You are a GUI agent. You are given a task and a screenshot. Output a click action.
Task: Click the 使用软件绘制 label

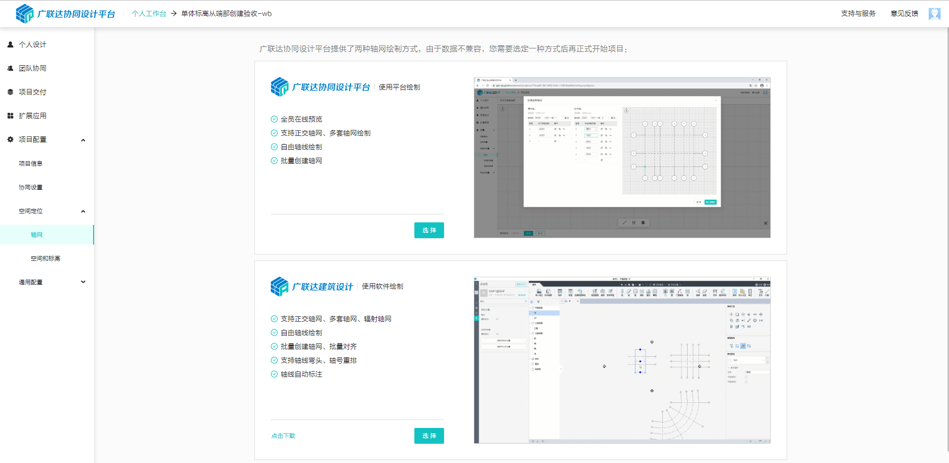[x=383, y=286]
